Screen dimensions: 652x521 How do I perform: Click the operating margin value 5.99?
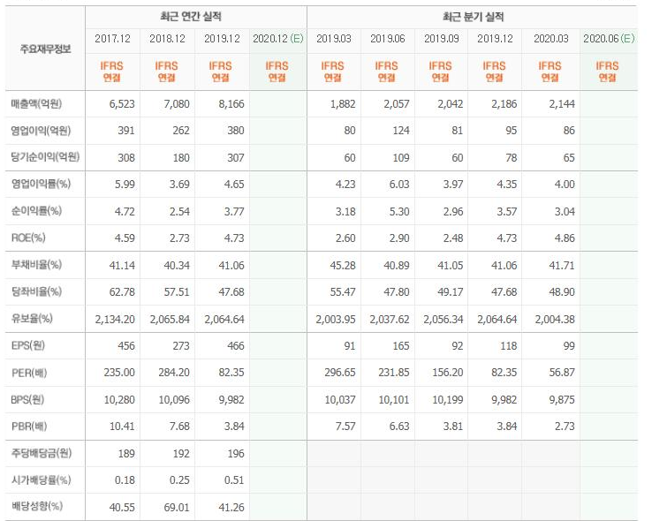point(125,184)
